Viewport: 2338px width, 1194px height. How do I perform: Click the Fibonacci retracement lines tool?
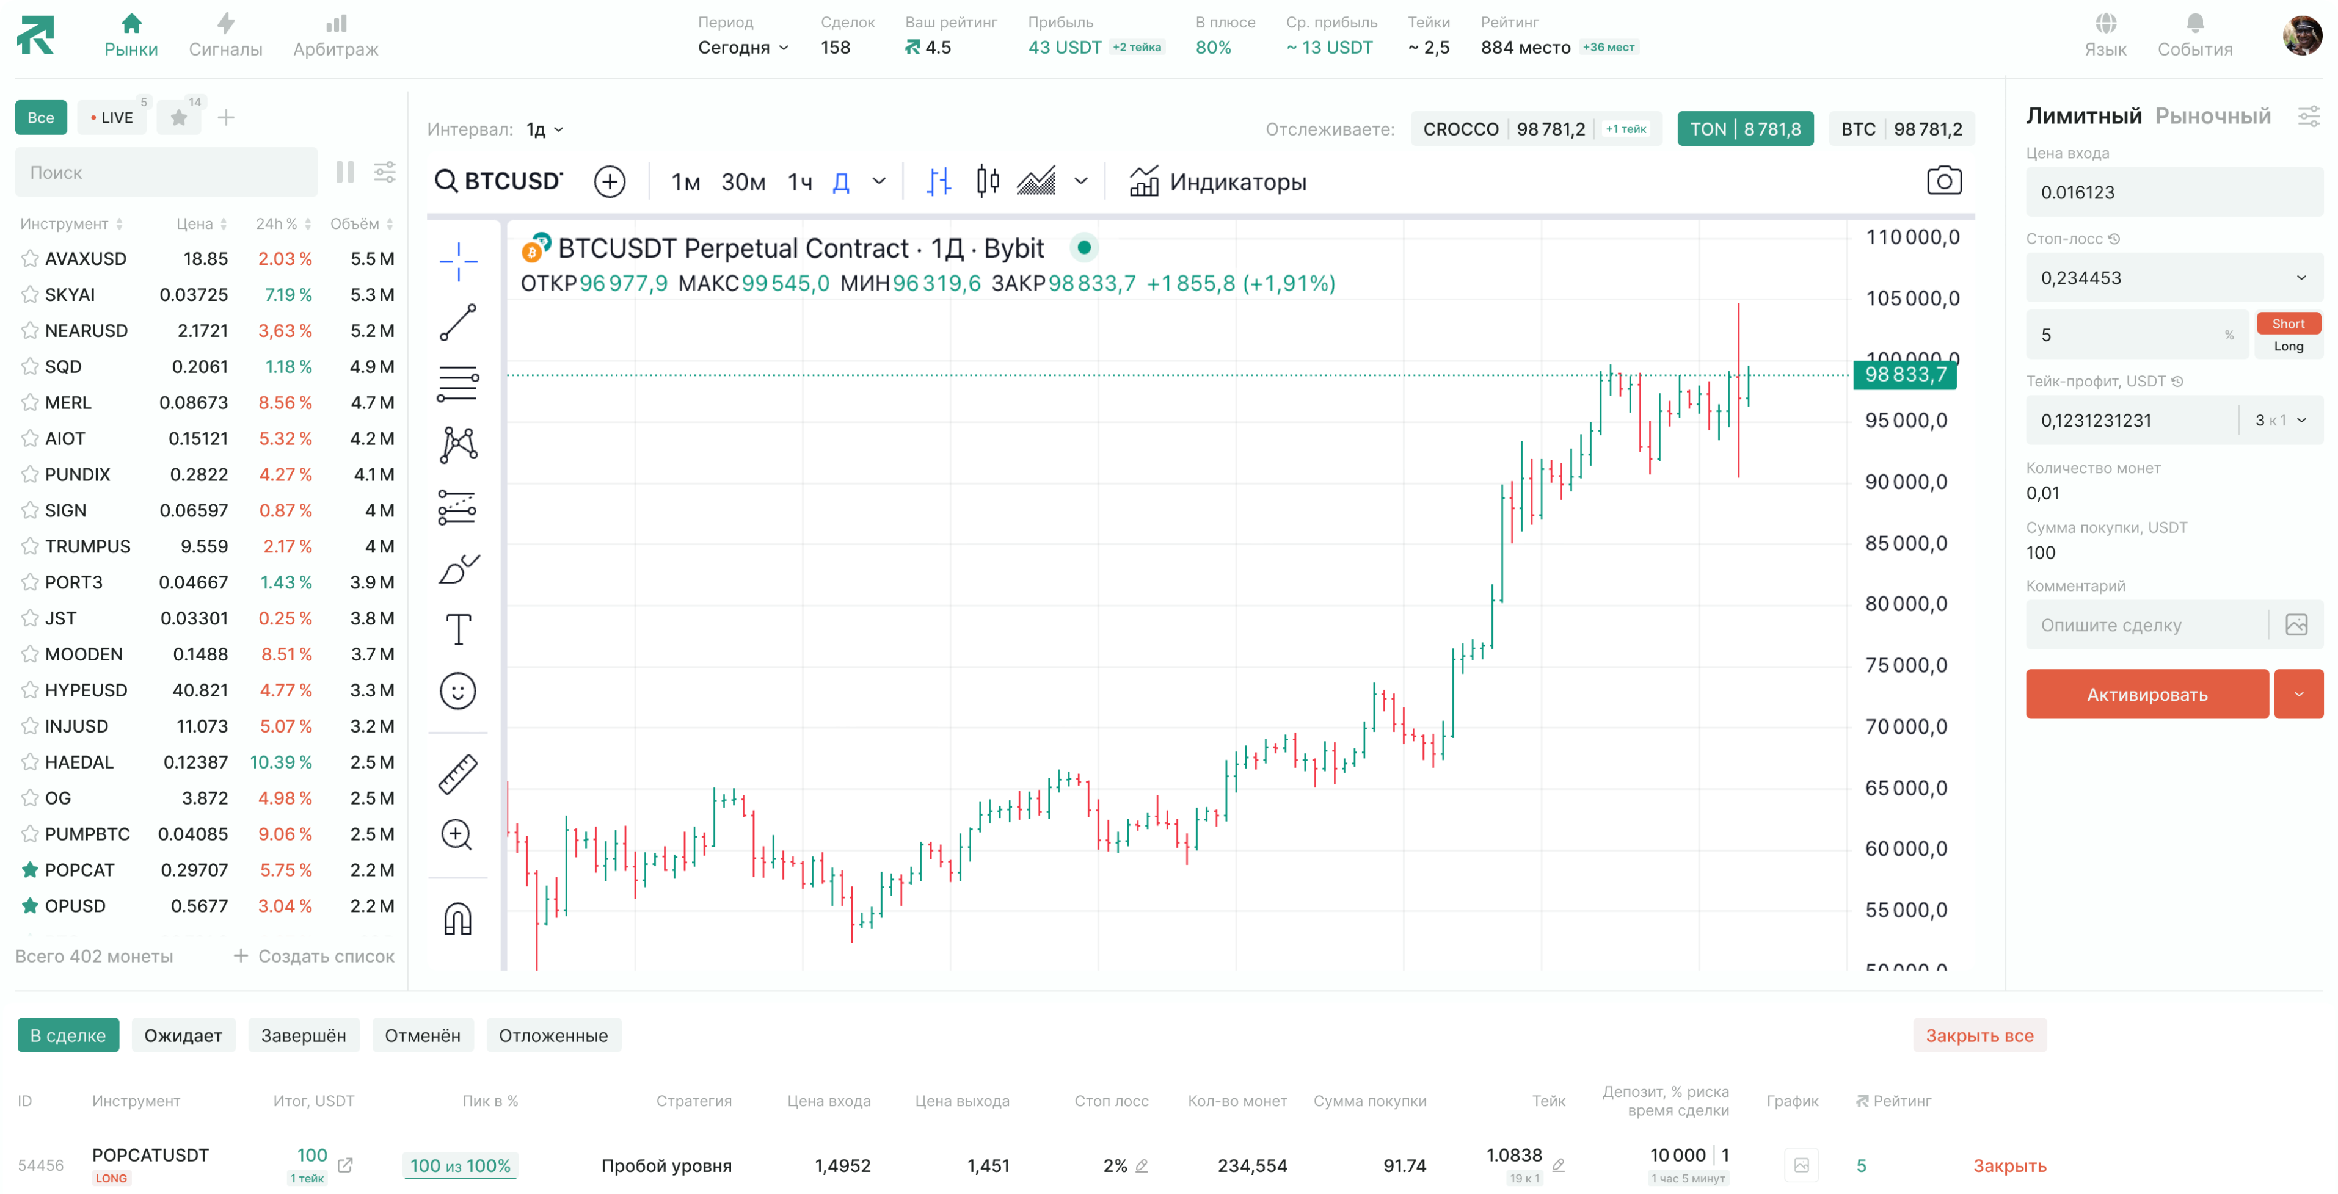pos(457,383)
